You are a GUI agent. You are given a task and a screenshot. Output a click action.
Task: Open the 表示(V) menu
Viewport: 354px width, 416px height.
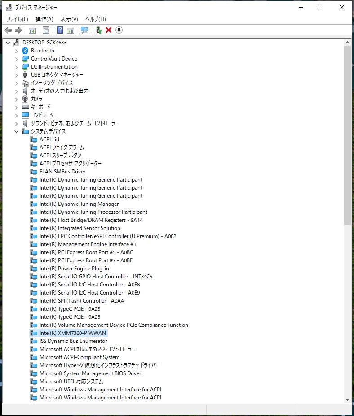pos(70,19)
